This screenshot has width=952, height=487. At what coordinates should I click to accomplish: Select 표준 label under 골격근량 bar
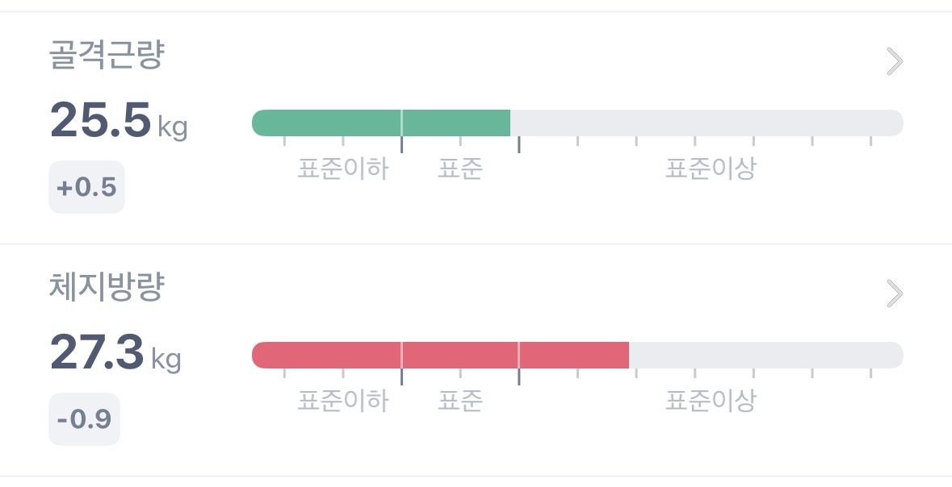click(460, 169)
